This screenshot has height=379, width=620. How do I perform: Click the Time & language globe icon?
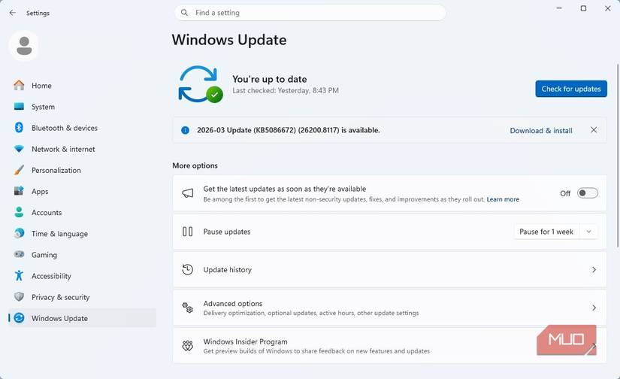coord(19,233)
